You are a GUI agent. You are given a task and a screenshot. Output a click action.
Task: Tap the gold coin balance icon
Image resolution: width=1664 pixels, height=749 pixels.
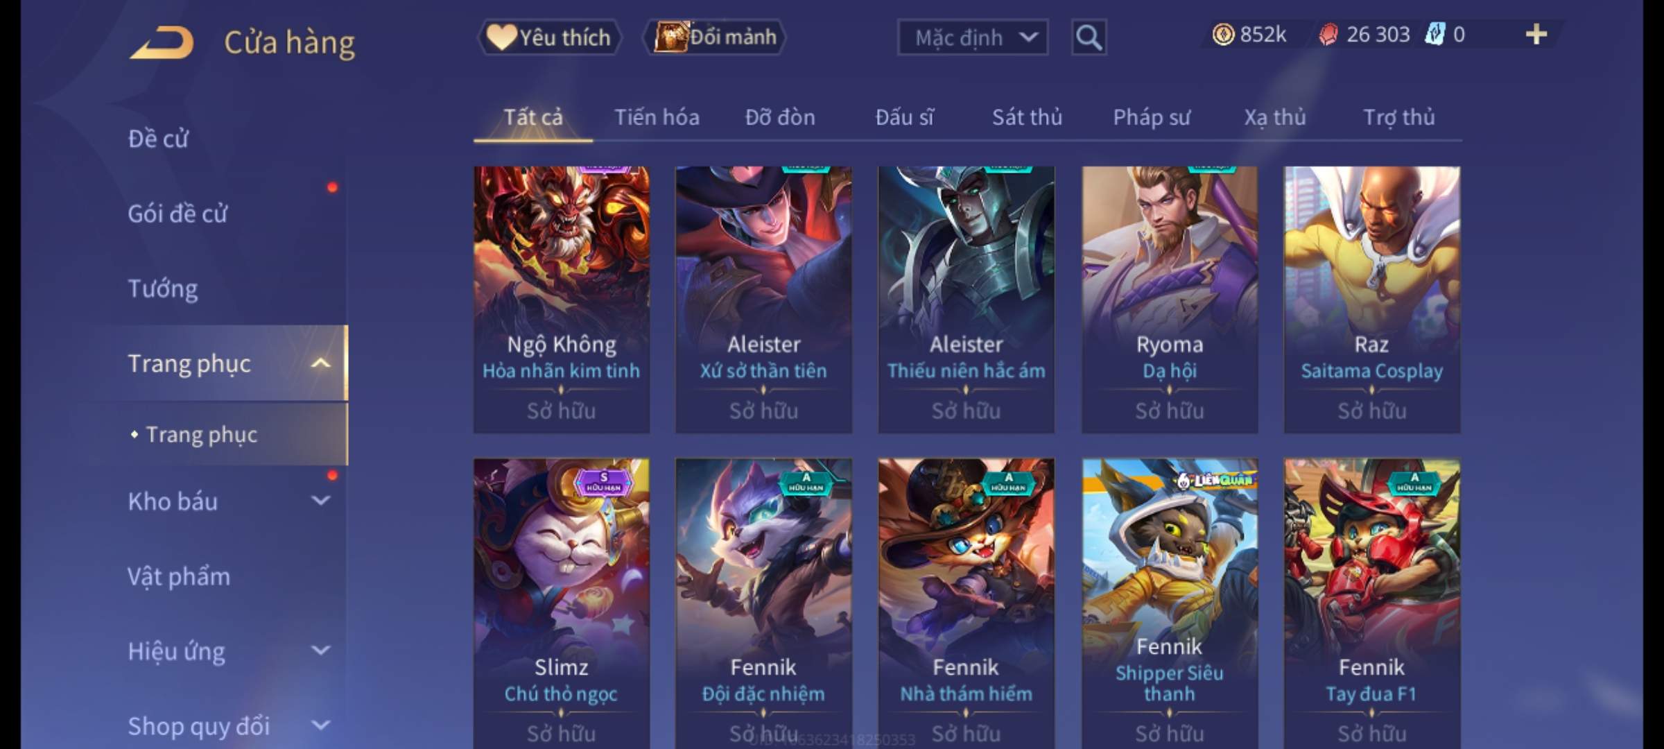coord(1223,35)
